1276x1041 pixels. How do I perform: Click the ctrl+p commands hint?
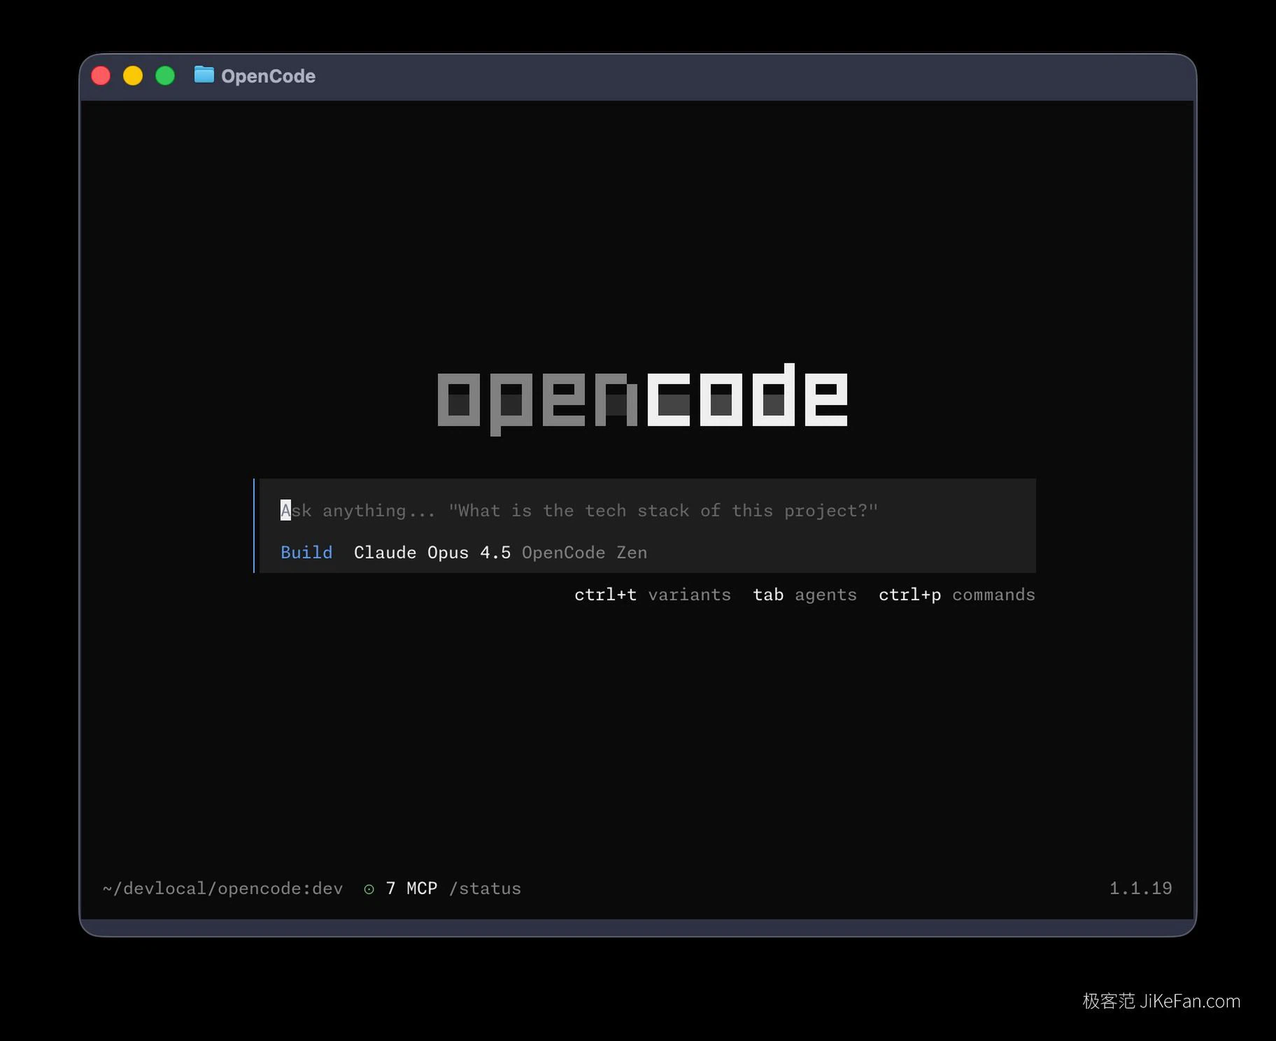click(x=956, y=595)
